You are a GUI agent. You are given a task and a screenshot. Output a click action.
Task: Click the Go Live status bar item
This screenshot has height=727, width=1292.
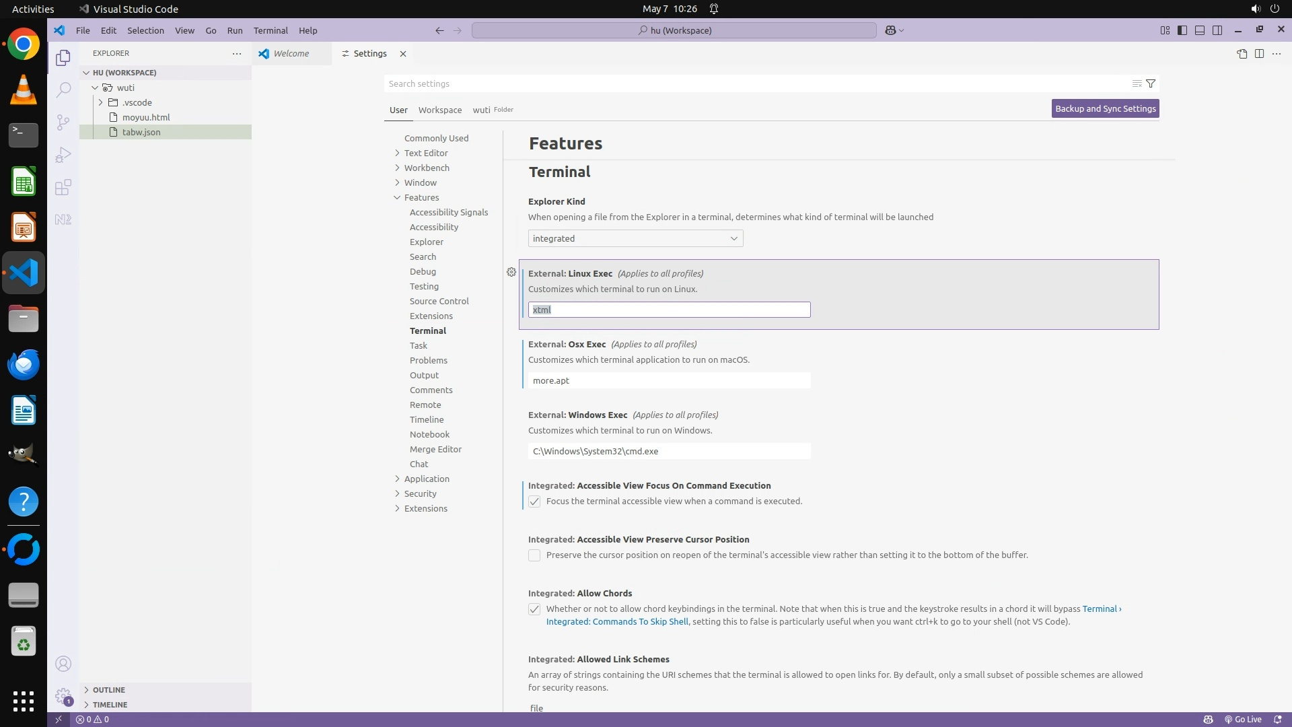click(1242, 719)
